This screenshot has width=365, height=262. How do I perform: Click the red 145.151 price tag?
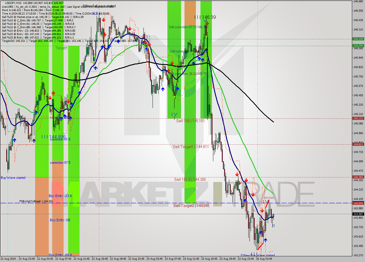coord(358,118)
